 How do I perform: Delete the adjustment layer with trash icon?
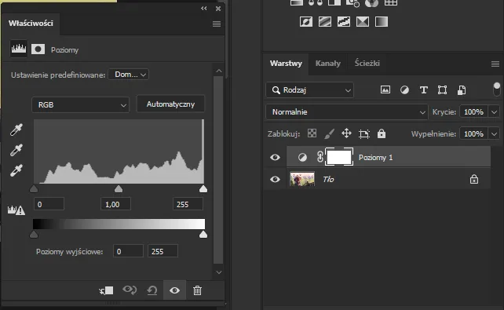coord(197,290)
